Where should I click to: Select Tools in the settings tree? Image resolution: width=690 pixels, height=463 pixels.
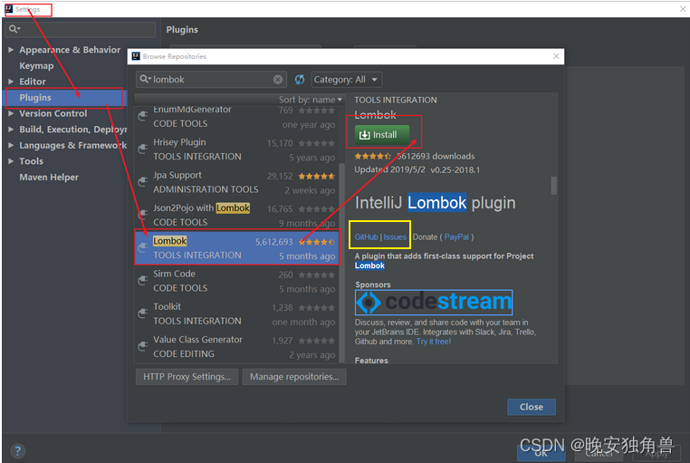click(x=32, y=161)
